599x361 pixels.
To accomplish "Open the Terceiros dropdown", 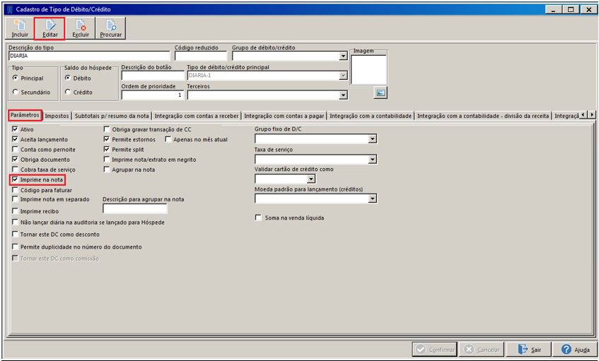I will coord(343,95).
